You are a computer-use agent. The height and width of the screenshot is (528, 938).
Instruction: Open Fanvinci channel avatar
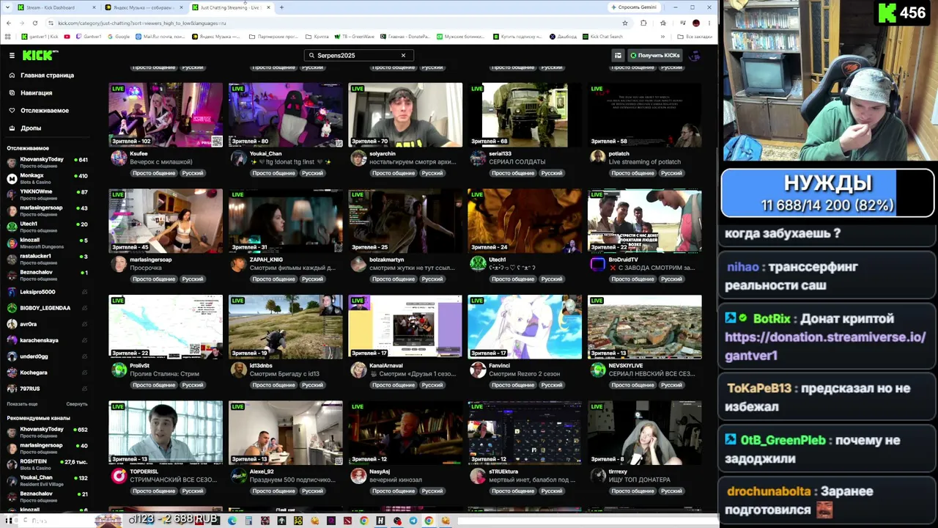pyautogui.click(x=478, y=370)
